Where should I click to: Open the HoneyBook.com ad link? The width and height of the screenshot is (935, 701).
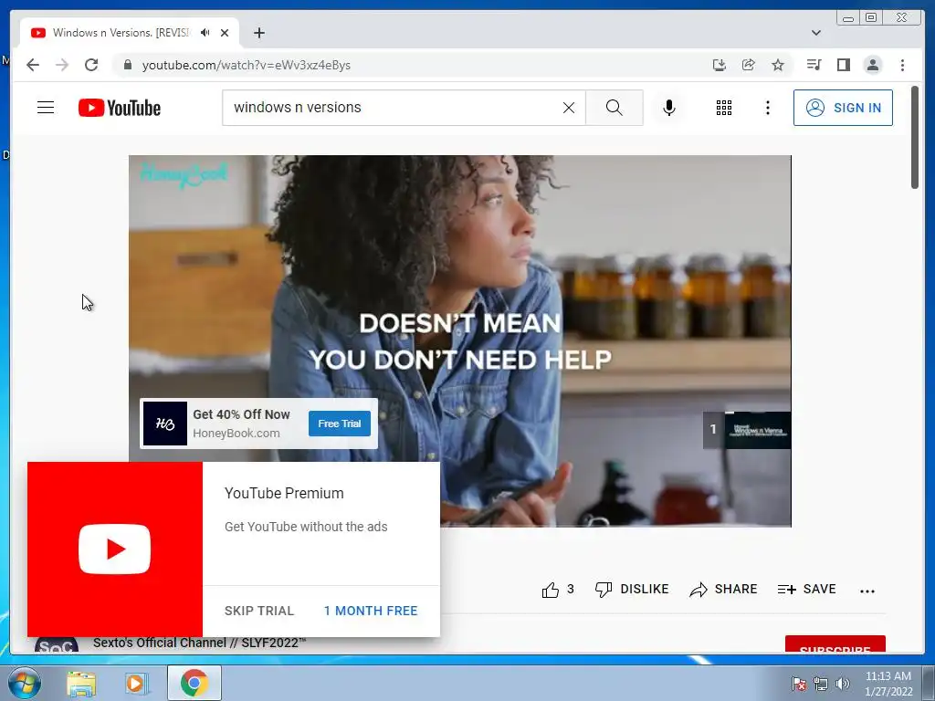pyautogui.click(x=236, y=434)
